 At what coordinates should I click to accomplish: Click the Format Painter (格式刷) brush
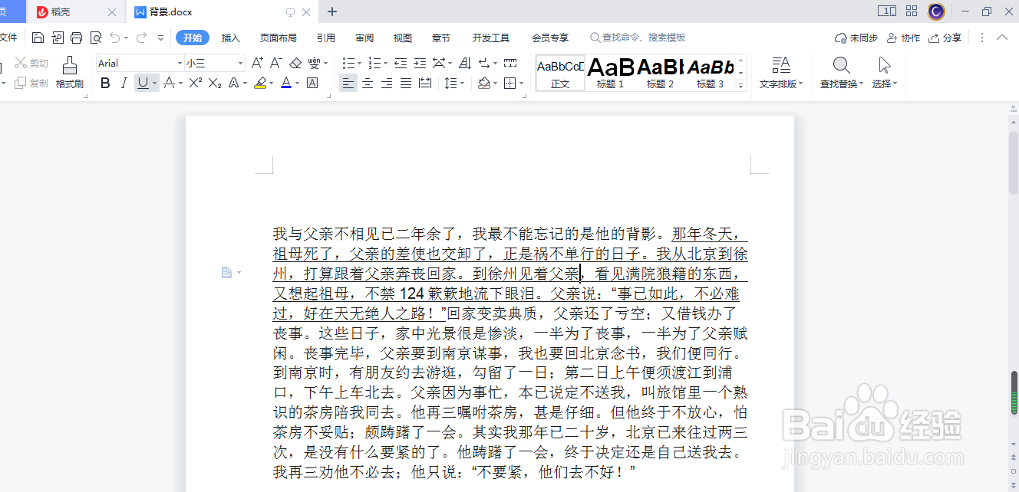tap(70, 72)
